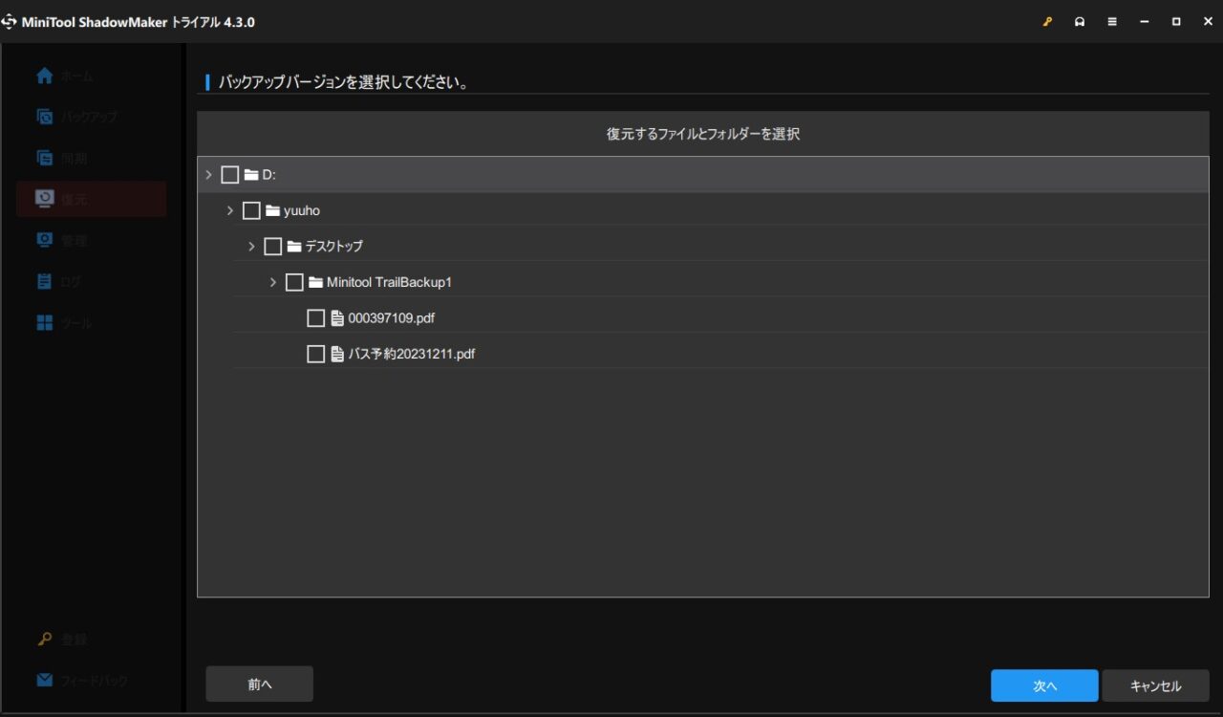Open the Logs clipboard icon in sidebar
Screen dimensions: 1223x717
(44, 281)
